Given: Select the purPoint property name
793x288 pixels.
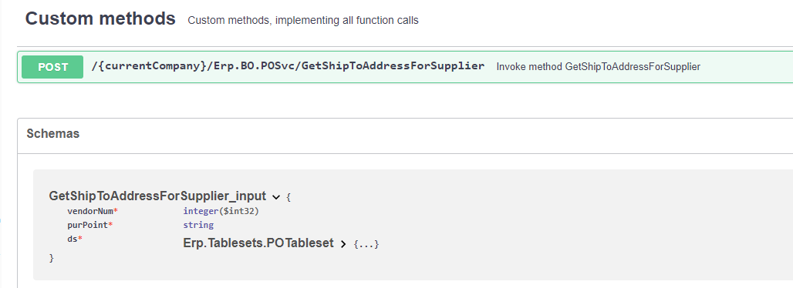Looking at the screenshot, I should click(x=88, y=226).
